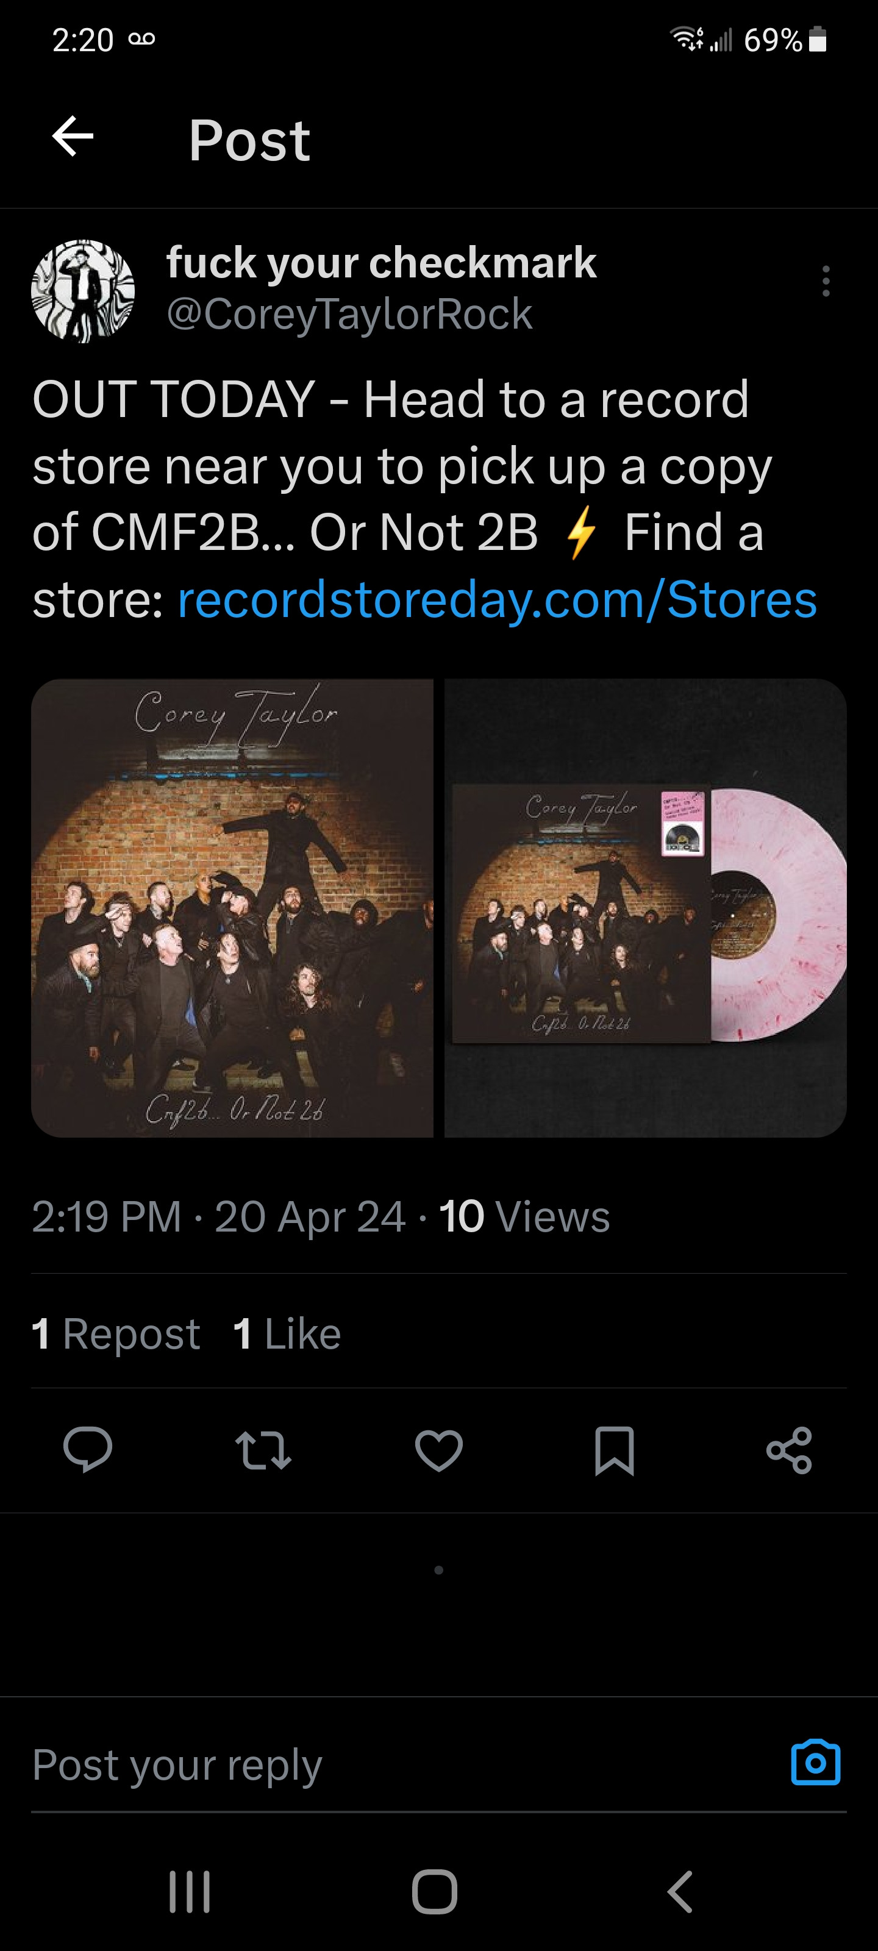Tap the Android home button
Viewport: 878px width, 1951px height.
coord(435,1891)
